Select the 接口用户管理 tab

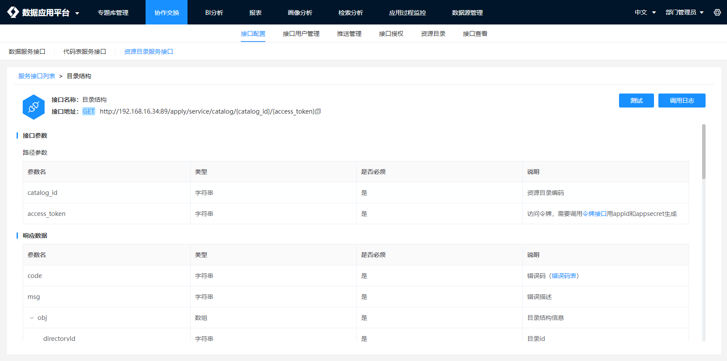301,34
